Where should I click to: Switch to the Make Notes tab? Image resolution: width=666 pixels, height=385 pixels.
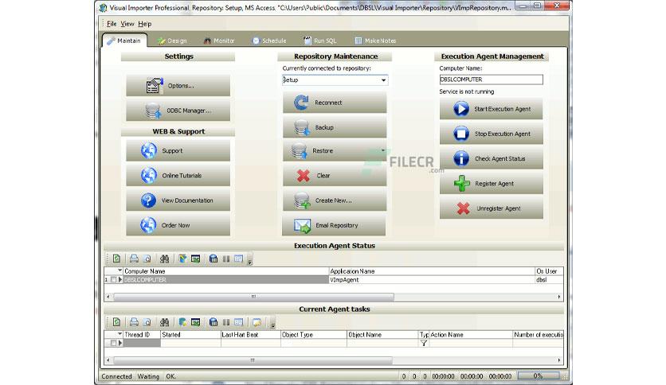click(375, 41)
